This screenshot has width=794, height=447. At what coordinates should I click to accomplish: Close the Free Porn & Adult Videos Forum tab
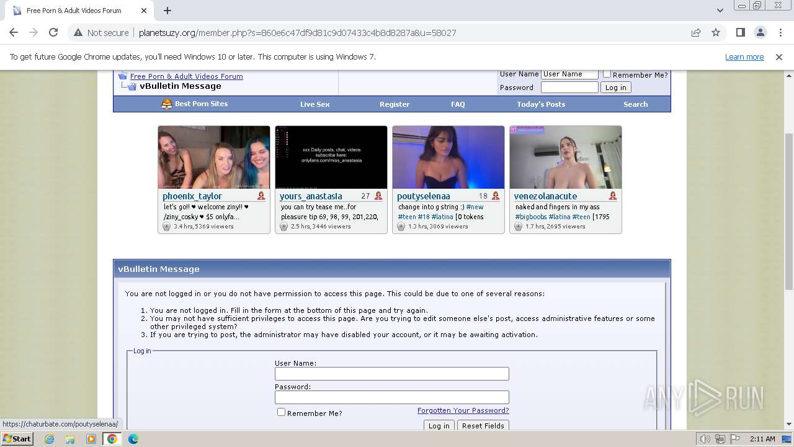pos(144,11)
